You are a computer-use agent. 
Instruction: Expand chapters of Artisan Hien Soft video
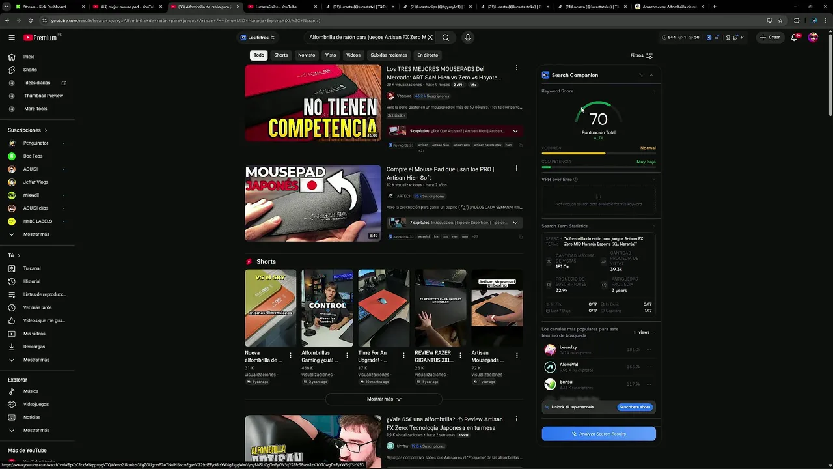tap(515, 223)
